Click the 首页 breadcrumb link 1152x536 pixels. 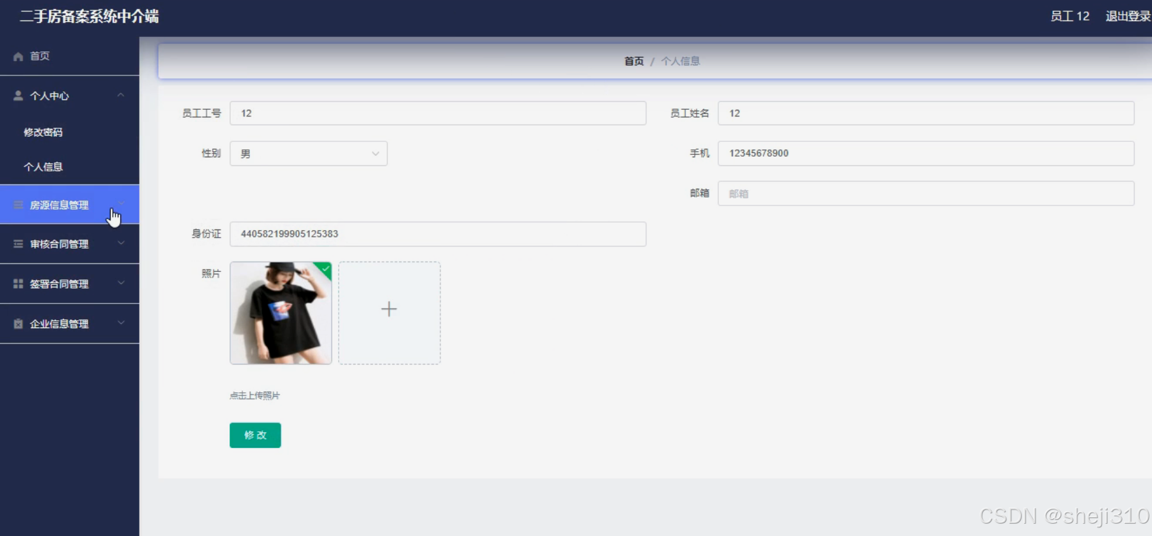click(x=634, y=61)
